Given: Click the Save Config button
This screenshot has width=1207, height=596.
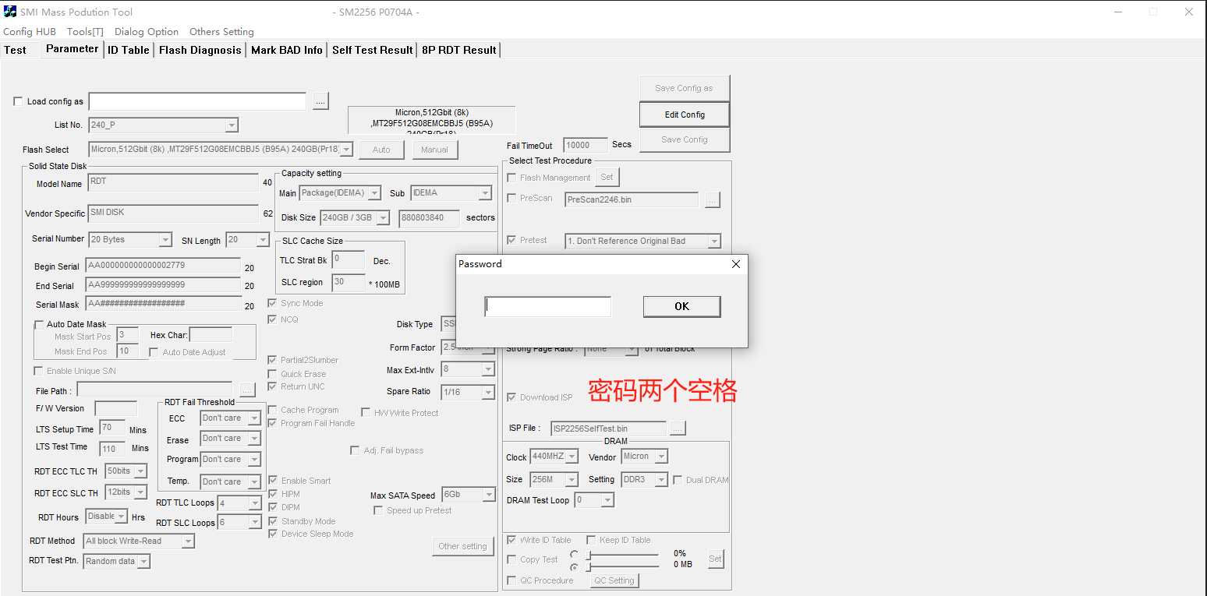Looking at the screenshot, I should [685, 139].
